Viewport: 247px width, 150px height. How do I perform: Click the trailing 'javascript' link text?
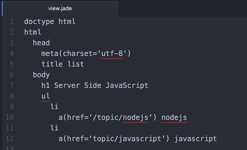196,139
